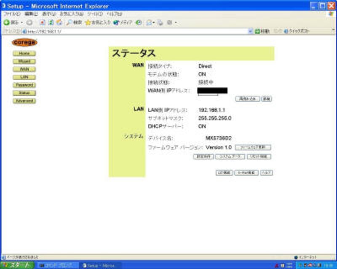Click the grey Forward arrow button
This screenshot has width=337, height=269.
[29, 23]
